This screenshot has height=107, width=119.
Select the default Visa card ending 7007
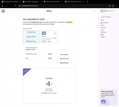point(49,37)
